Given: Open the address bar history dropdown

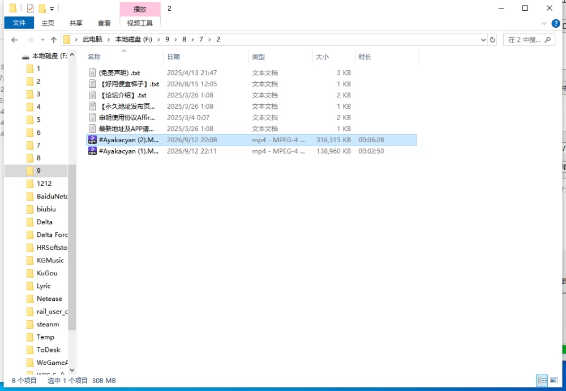Looking at the screenshot, I should (x=483, y=40).
